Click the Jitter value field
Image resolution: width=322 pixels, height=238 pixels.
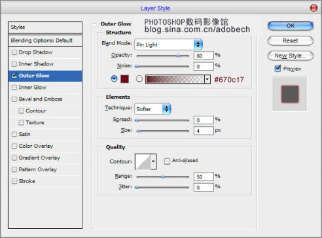pyautogui.click(x=204, y=187)
